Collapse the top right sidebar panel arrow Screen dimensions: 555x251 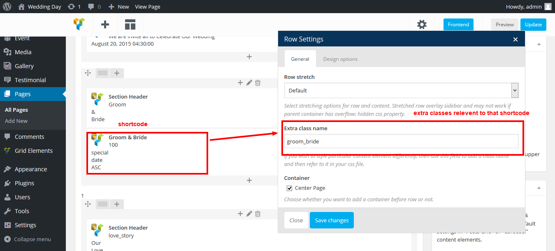539,44
